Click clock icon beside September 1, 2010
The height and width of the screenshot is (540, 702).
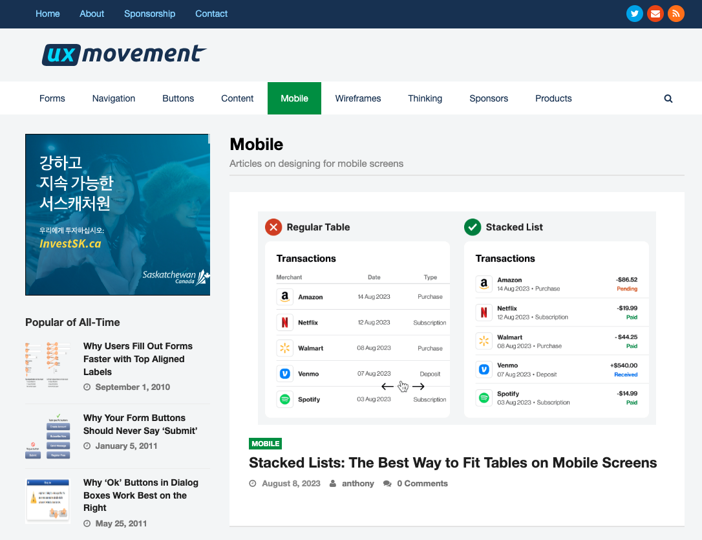click(87, 387)
